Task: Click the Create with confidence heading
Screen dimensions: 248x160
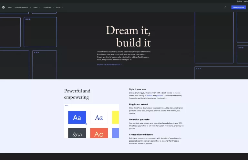Action: tap(141, 135)
